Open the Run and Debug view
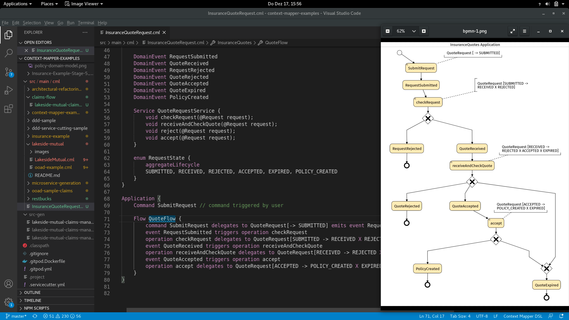The image size is (569, 320). coord(8,90)
